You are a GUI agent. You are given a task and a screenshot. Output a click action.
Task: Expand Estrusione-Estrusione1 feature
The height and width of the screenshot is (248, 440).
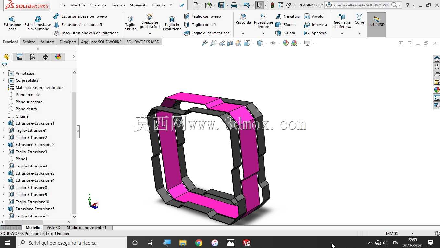3,123
